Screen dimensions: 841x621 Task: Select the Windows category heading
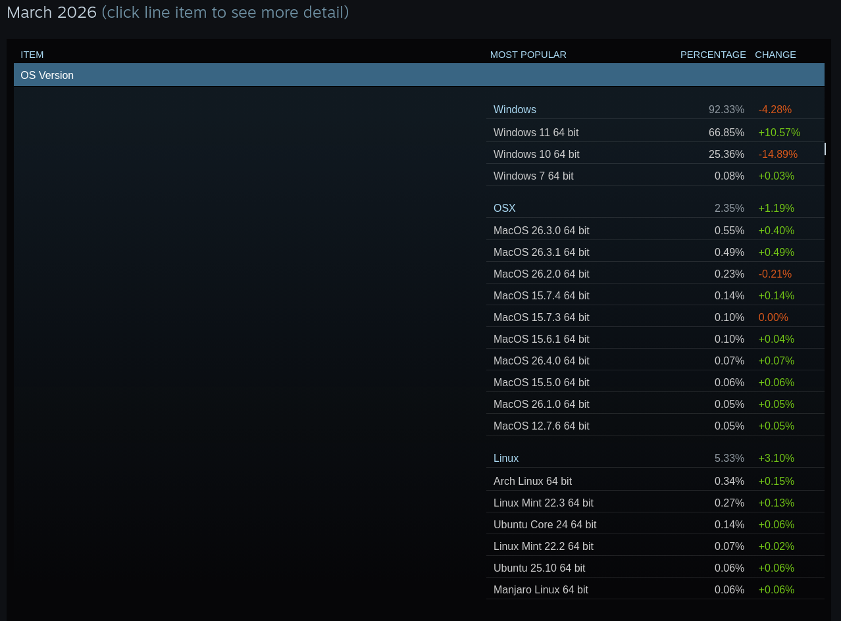point(515,110)
